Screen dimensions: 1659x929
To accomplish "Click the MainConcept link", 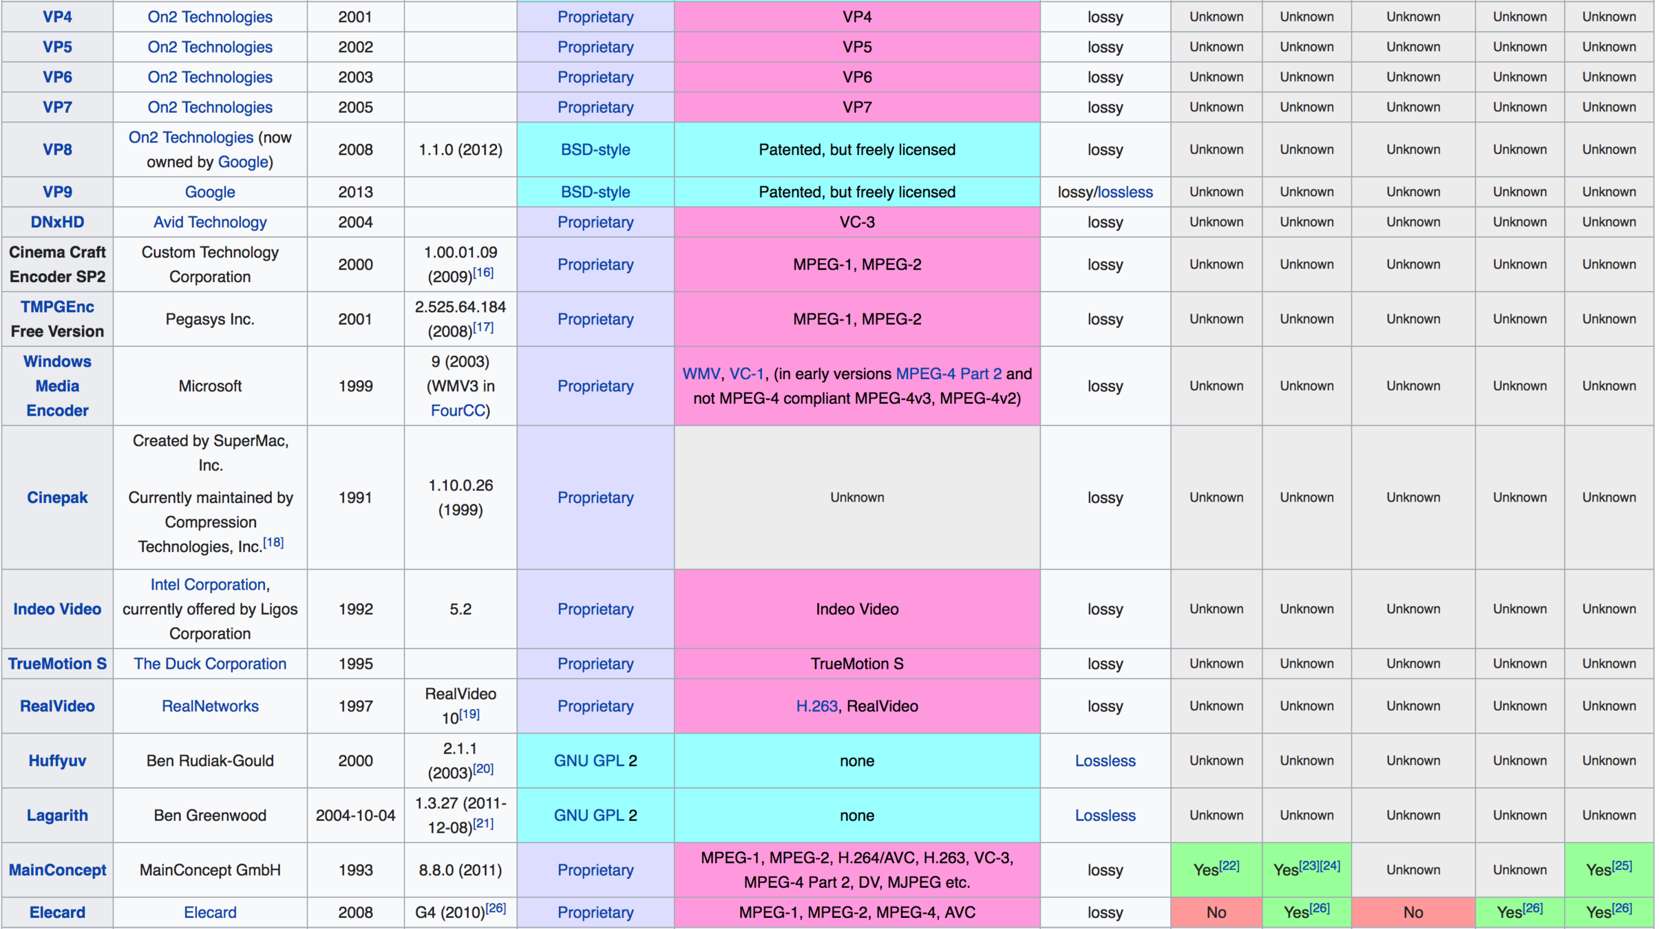I will coord(57,870).
